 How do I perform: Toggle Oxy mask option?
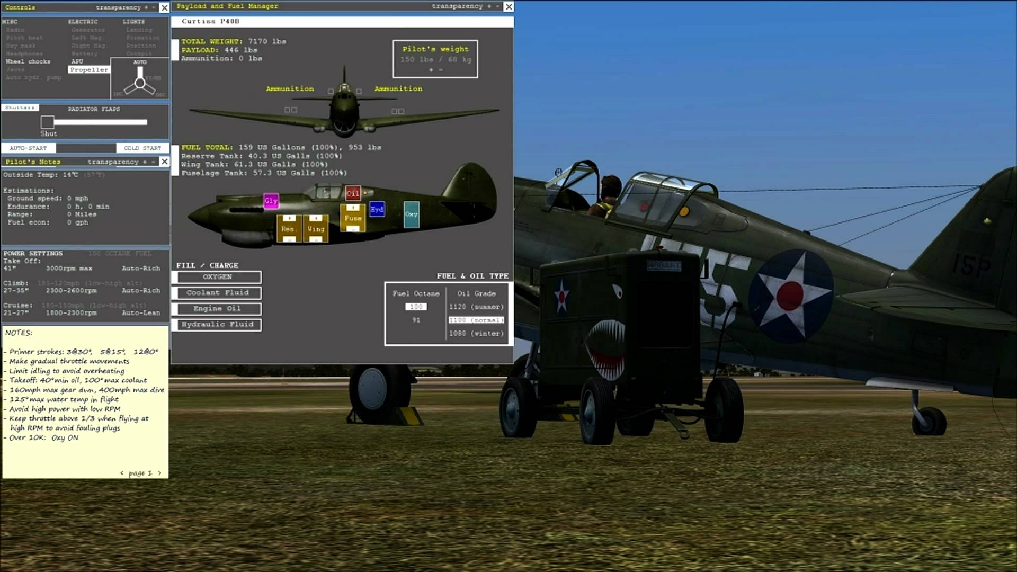pyautogui.click(x=21, y=46)
